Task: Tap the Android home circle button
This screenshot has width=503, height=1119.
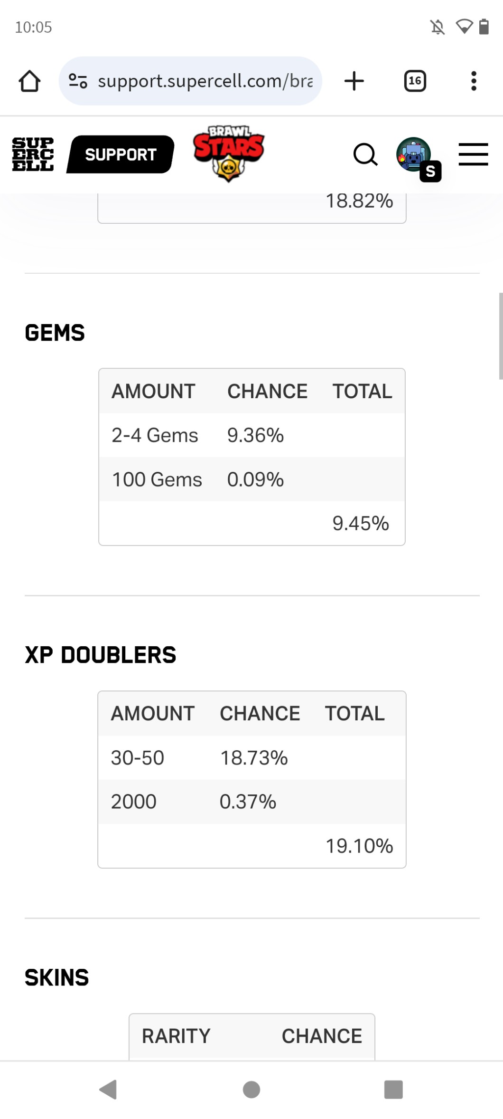Action: coord(251,1089)
